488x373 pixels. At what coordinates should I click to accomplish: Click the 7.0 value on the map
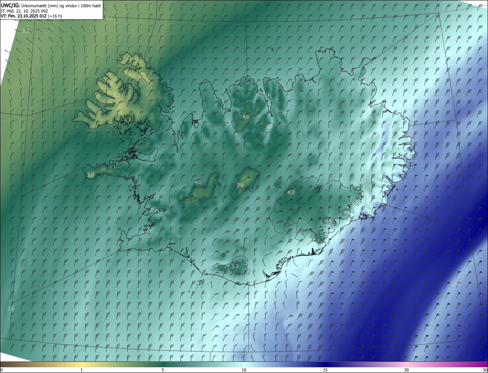pos(11,309)
